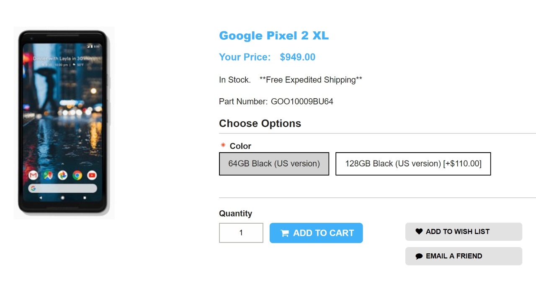The height and width of the screenshot is (301, 536).
Task: Click the Choose Options heading
Action: (x=260, y=124)
